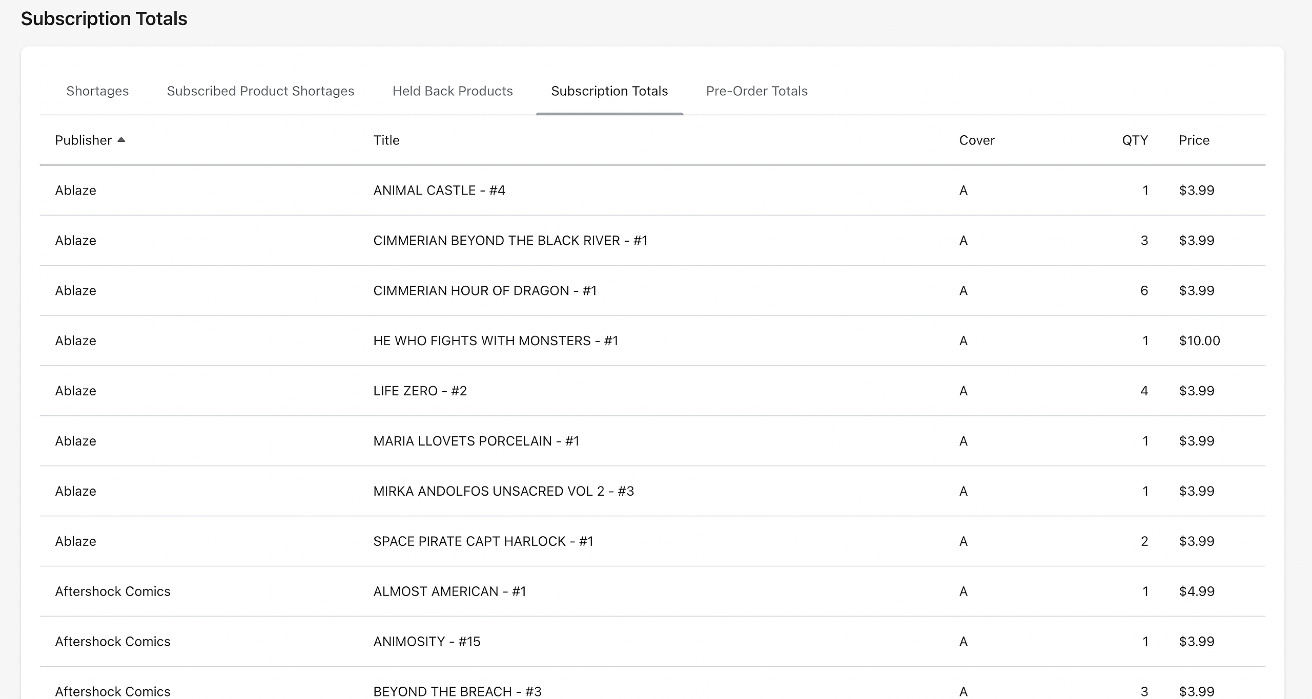The width and height of the screenshot is (1312, 699).
Task: Select HE WHO FIGHTS WITH MONSTERS - #1
Action: tap(496, 341)
